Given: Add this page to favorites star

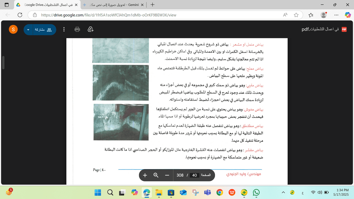Looking at the screenshot, I should click(x=296, y=15).
